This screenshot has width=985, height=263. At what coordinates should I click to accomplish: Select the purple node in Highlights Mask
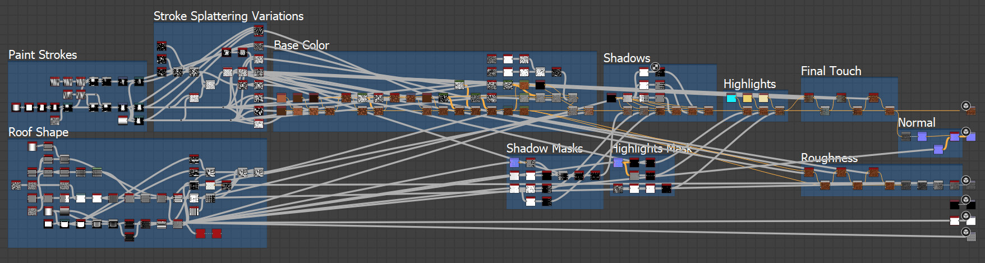[x=618, y=163]
